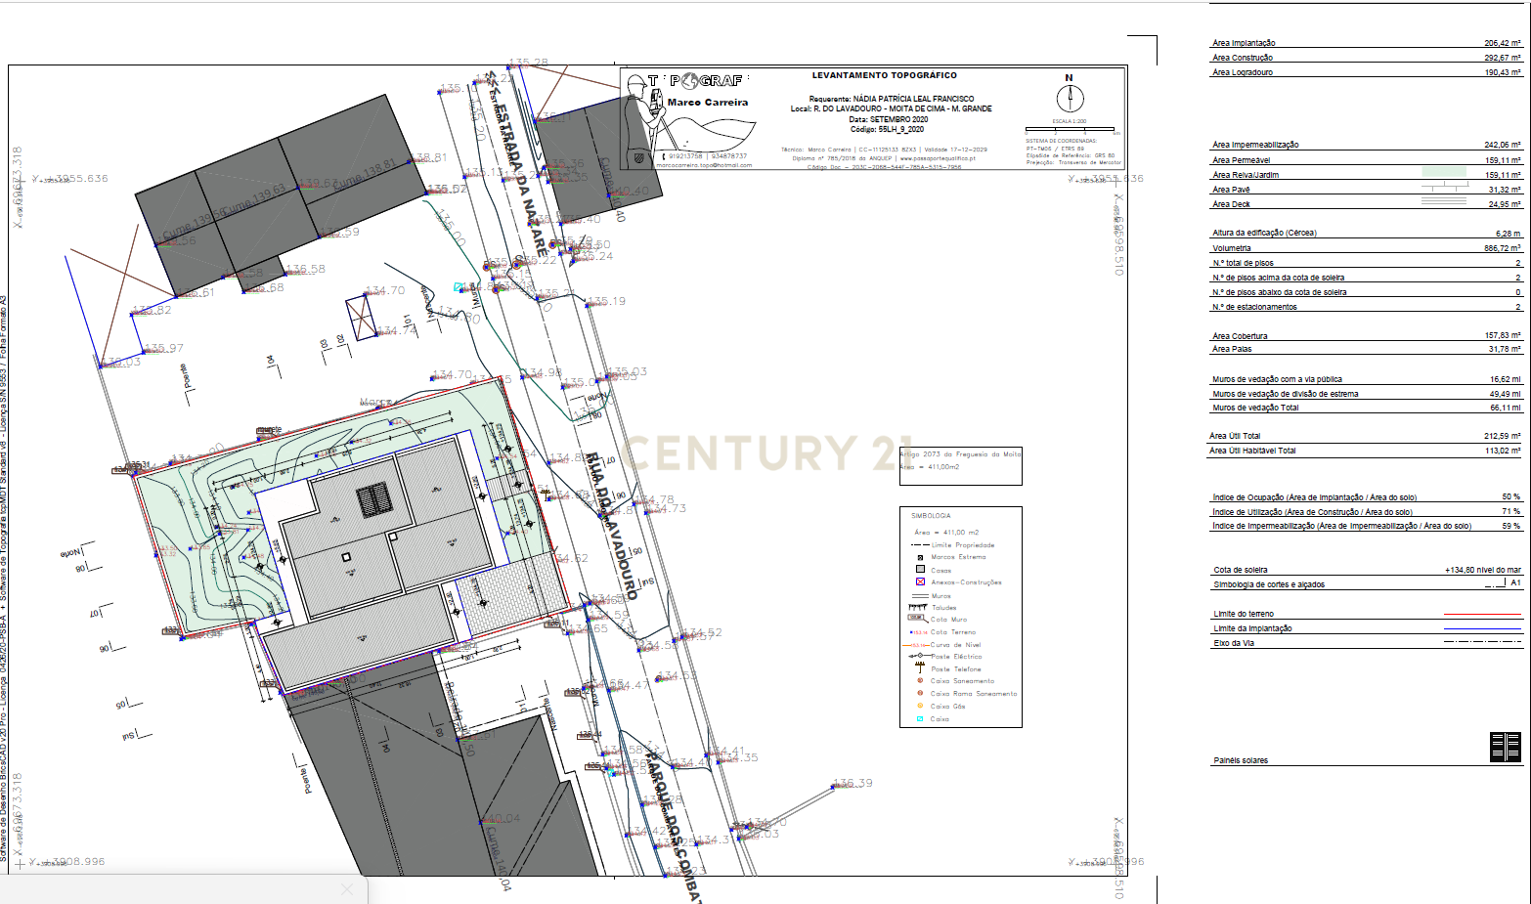Click the Requerente name line
Image resolution: width=1531 pixels, height=904 pixels.
click(891, 99)
